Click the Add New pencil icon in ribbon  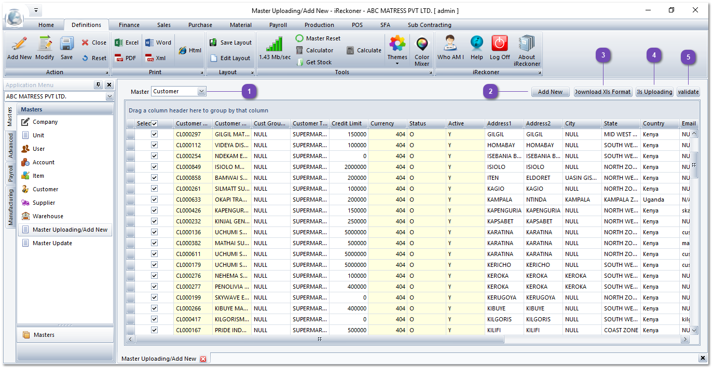[19, 45]
